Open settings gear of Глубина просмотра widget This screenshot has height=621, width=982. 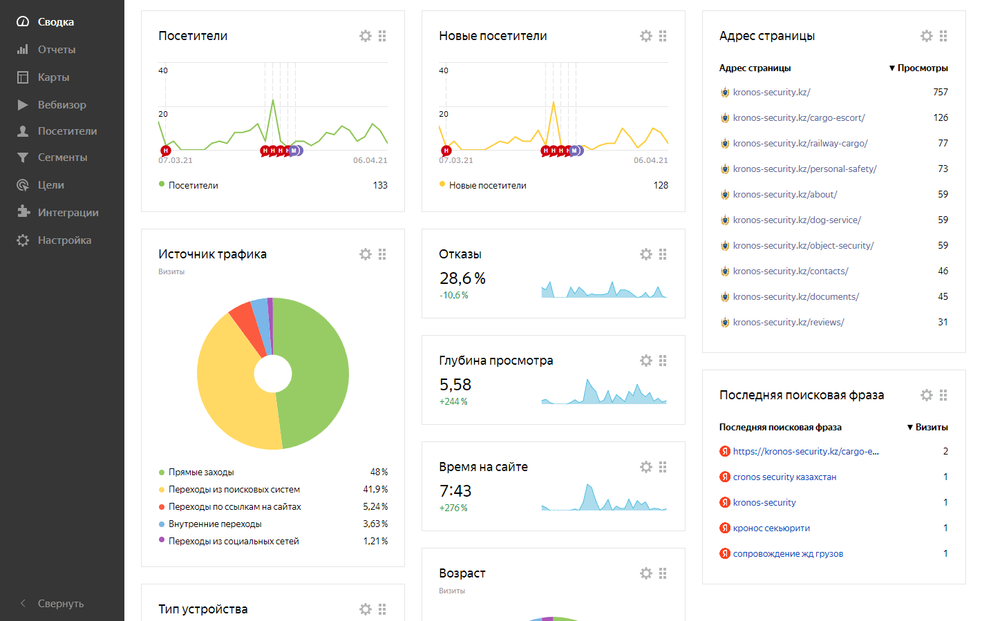(x=646, y=361)
